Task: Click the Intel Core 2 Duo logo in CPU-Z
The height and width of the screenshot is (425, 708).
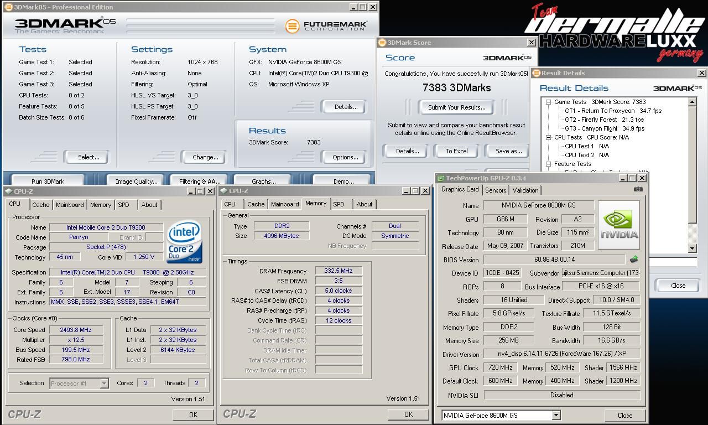Action: pos(185,242)
